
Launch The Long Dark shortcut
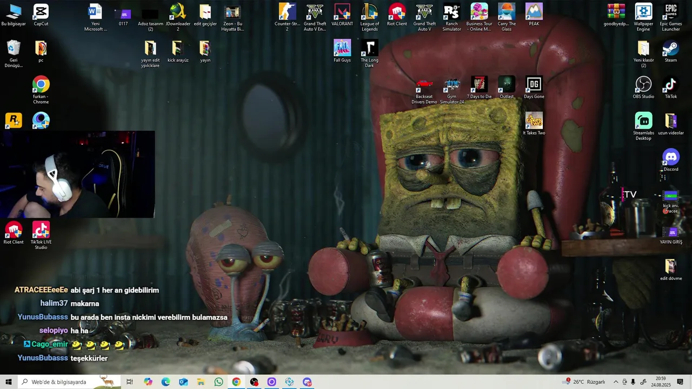370,54
